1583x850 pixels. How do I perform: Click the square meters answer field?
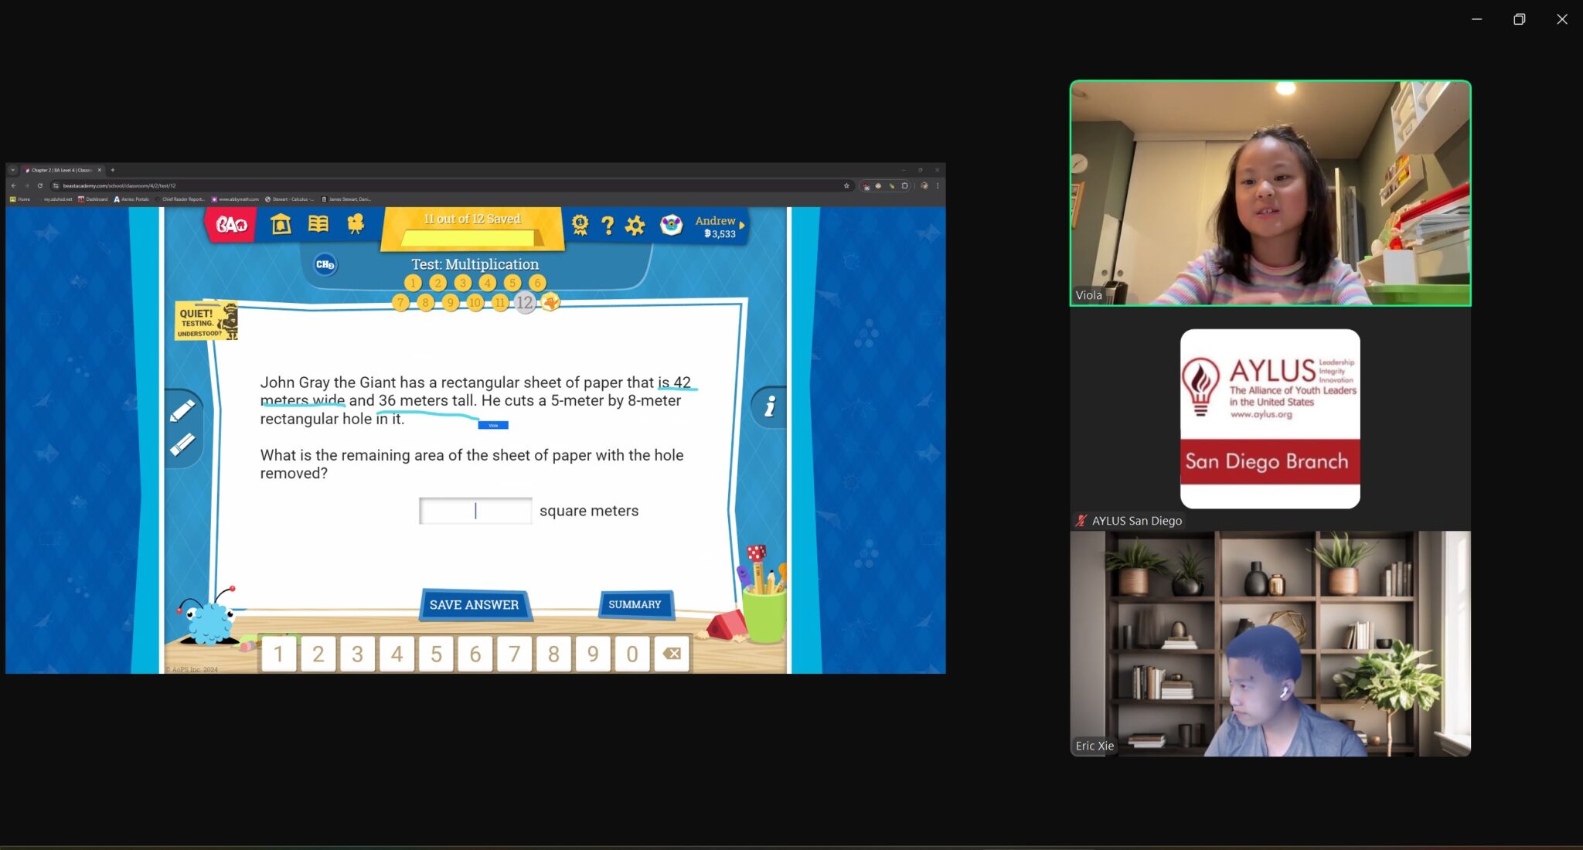coord(475,511)
